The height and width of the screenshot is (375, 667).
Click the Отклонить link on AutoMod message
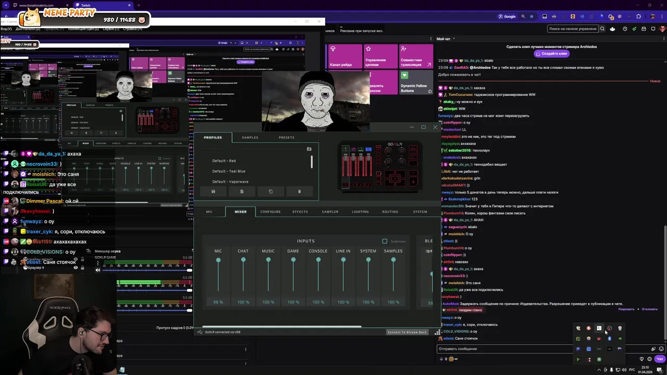point(649,309)
